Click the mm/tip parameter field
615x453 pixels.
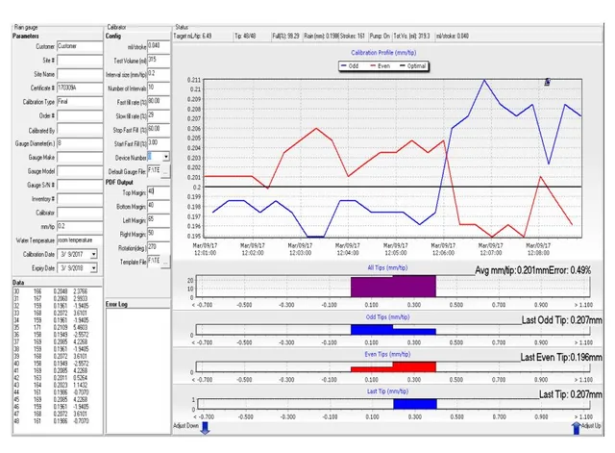80,227
